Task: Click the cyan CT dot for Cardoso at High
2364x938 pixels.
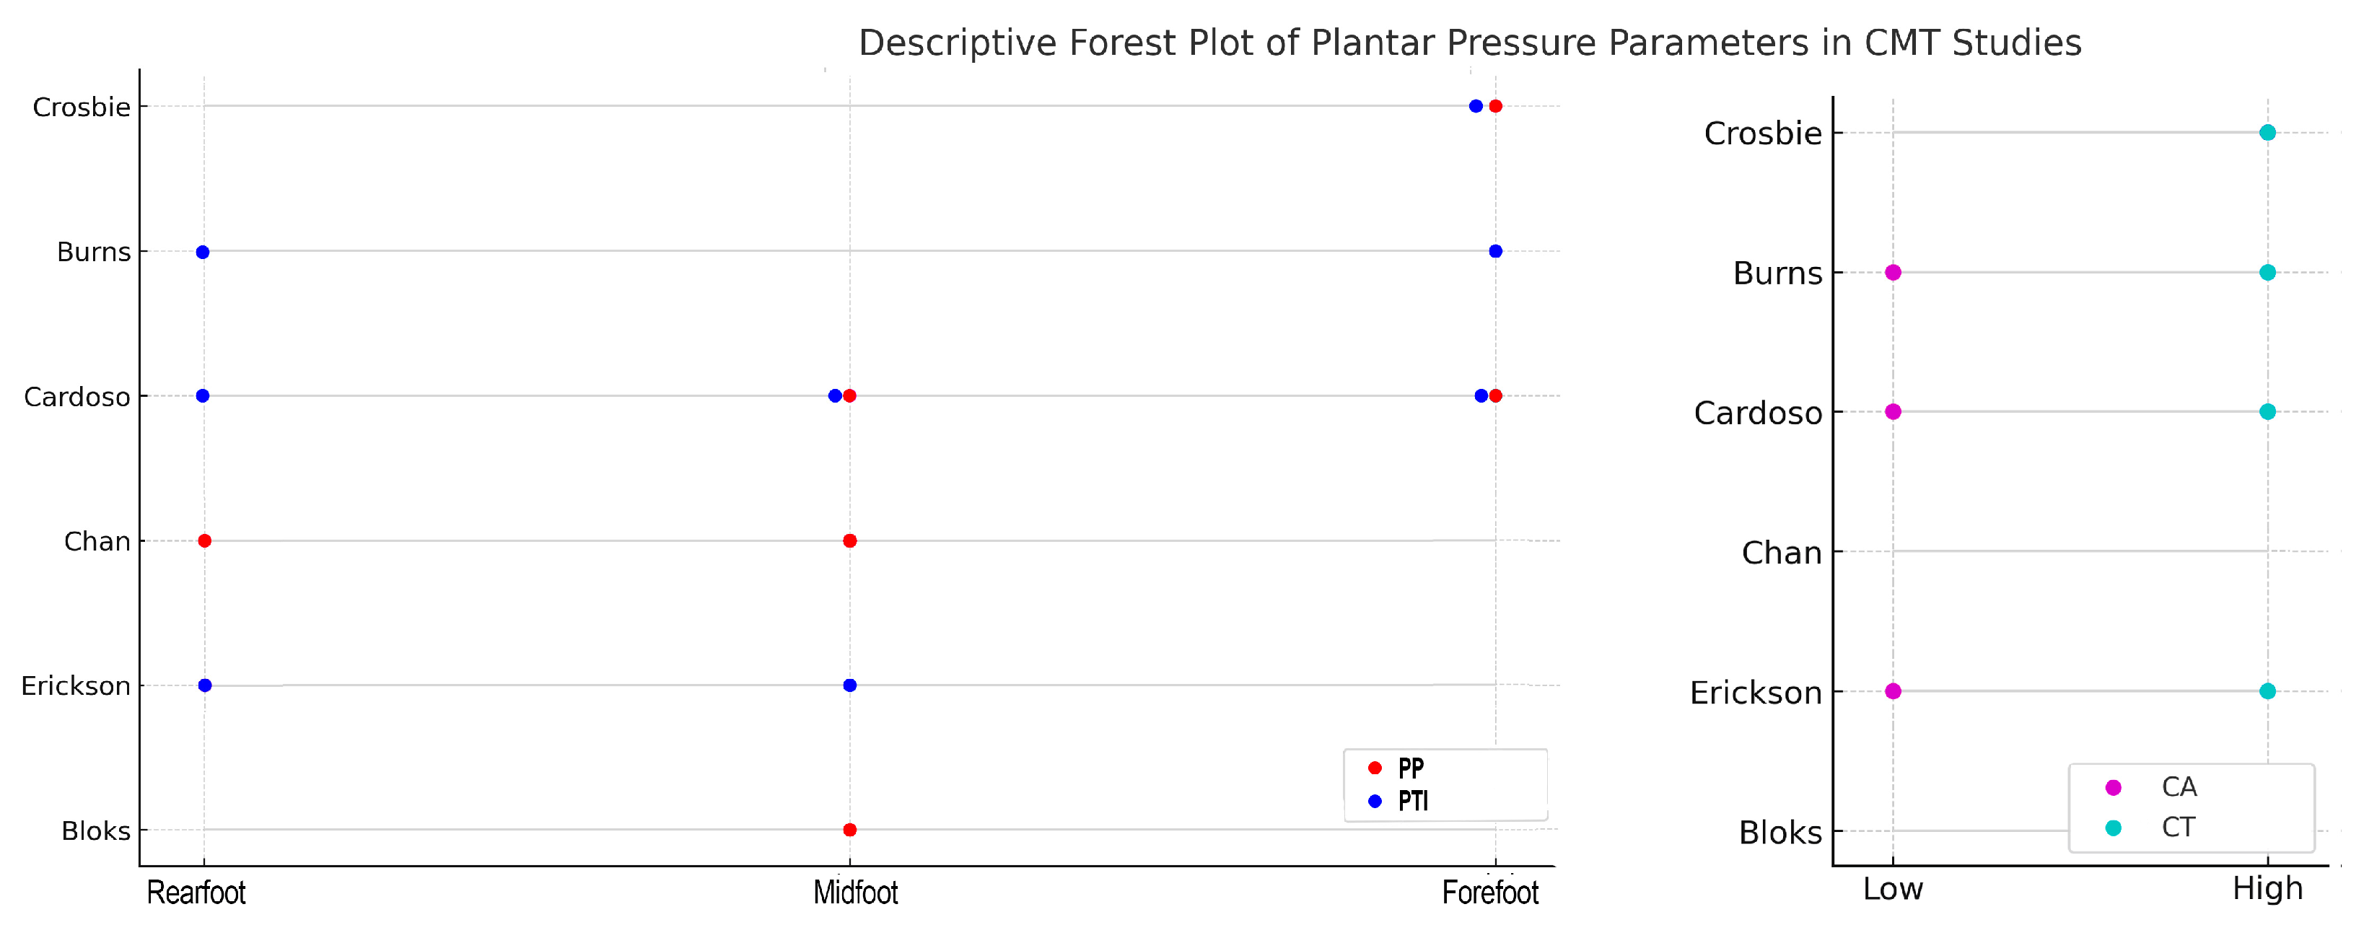Action: pyautogui.click(x=2267, y=412)
